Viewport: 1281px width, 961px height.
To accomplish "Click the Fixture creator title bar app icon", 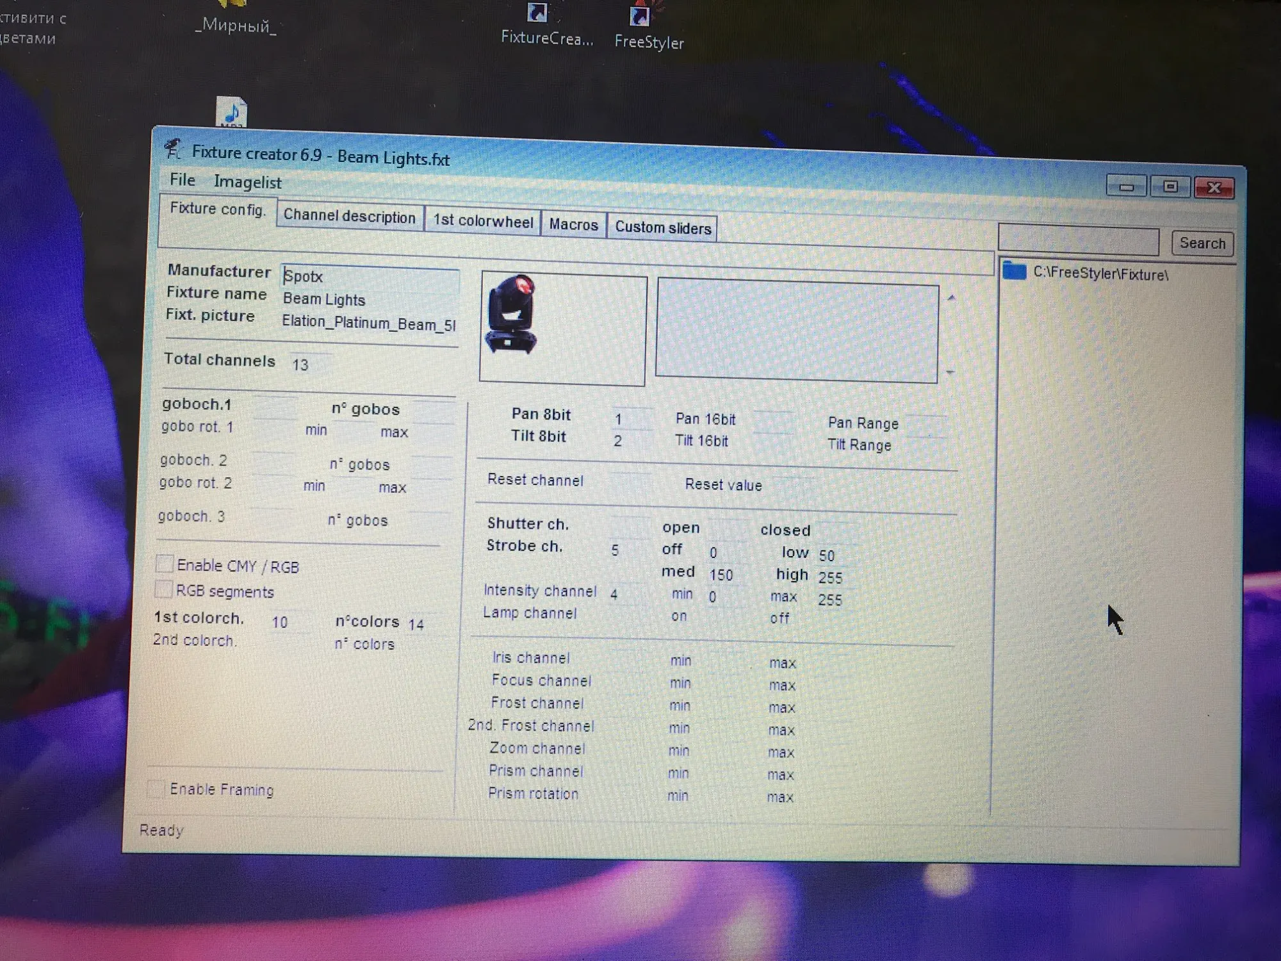I will [173, 149].
